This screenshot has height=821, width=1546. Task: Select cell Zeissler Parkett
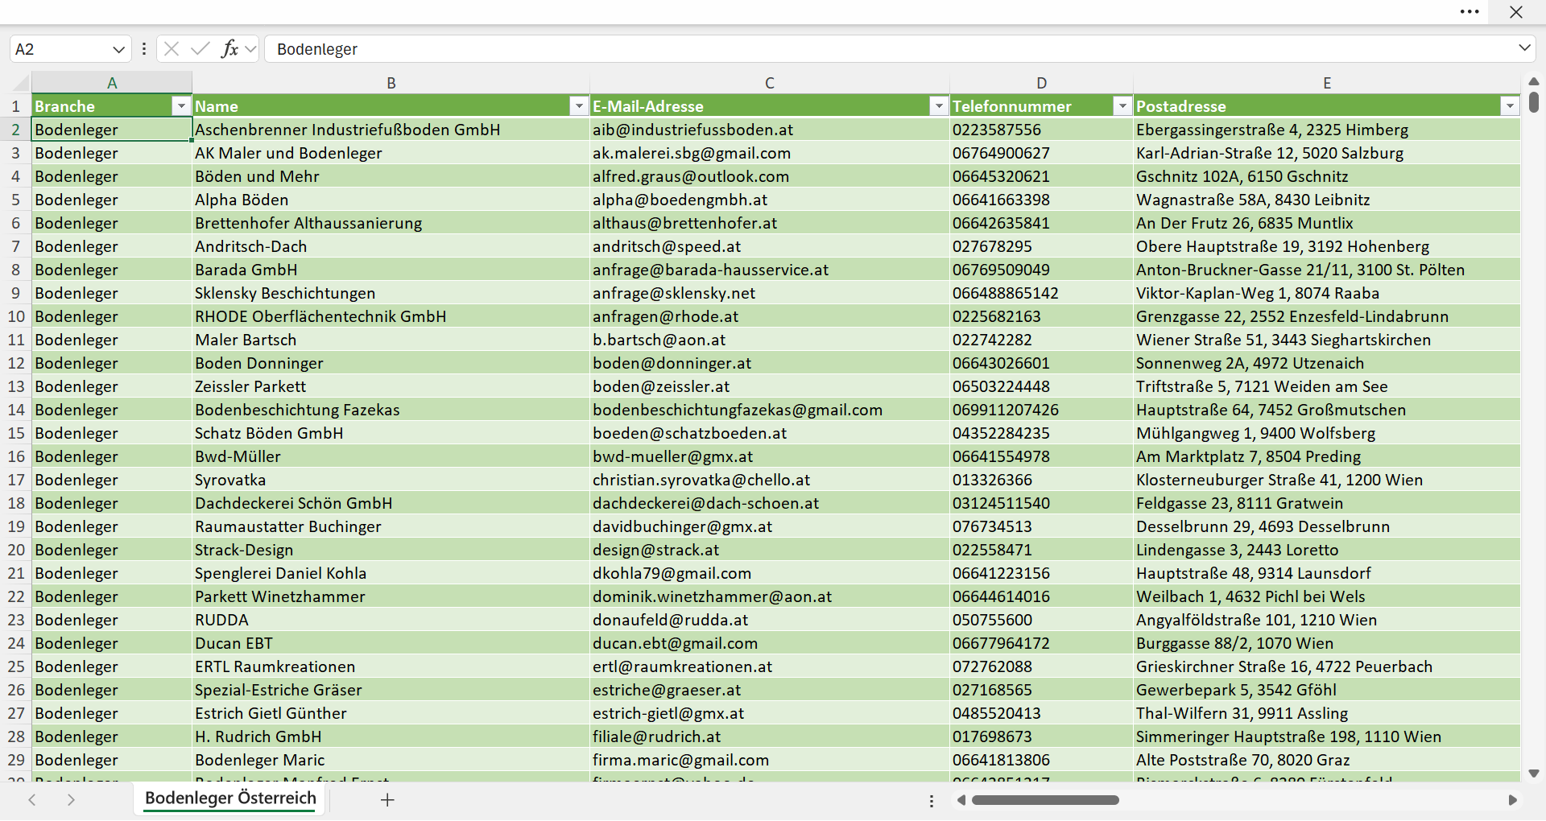click(x=391, y=386)
